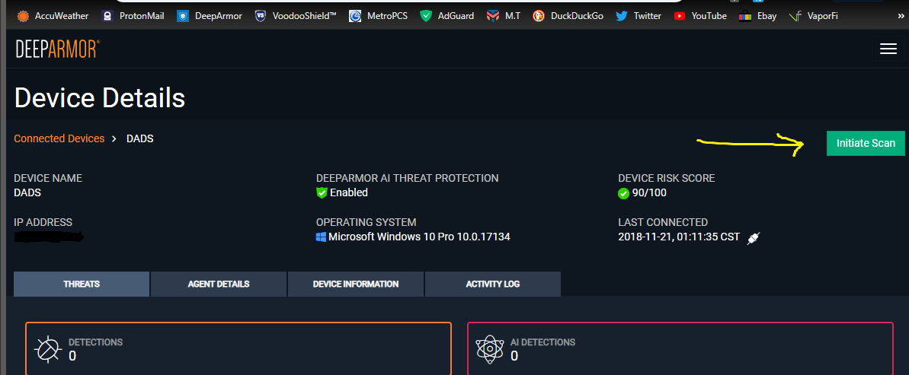The image size is (909, 375).
Task: Click the DEVICE RISK SCORE label
Action: coord(667,178)
